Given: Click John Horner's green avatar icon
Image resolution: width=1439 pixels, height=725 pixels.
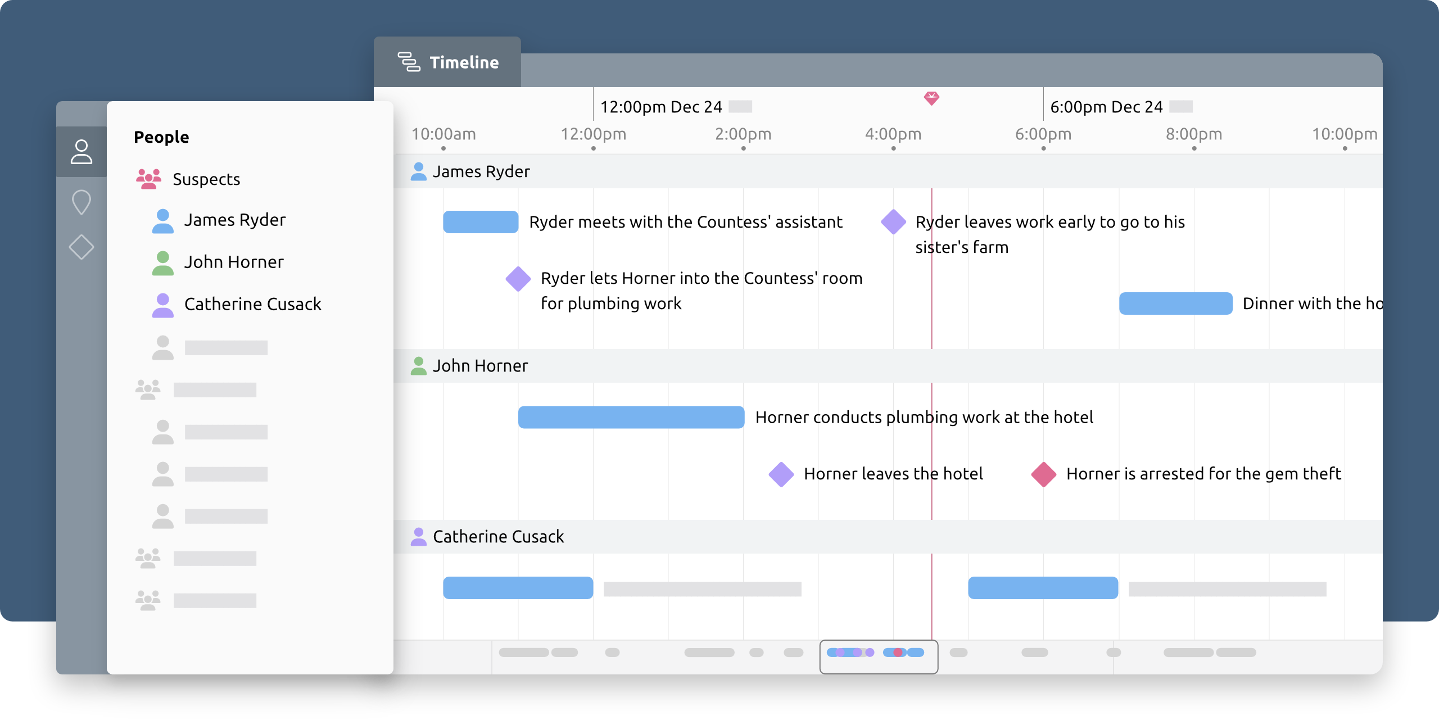Looking at the screenshot, I should pos(163,261).
